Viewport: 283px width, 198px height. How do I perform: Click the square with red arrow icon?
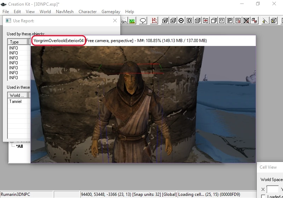point(238,21)
